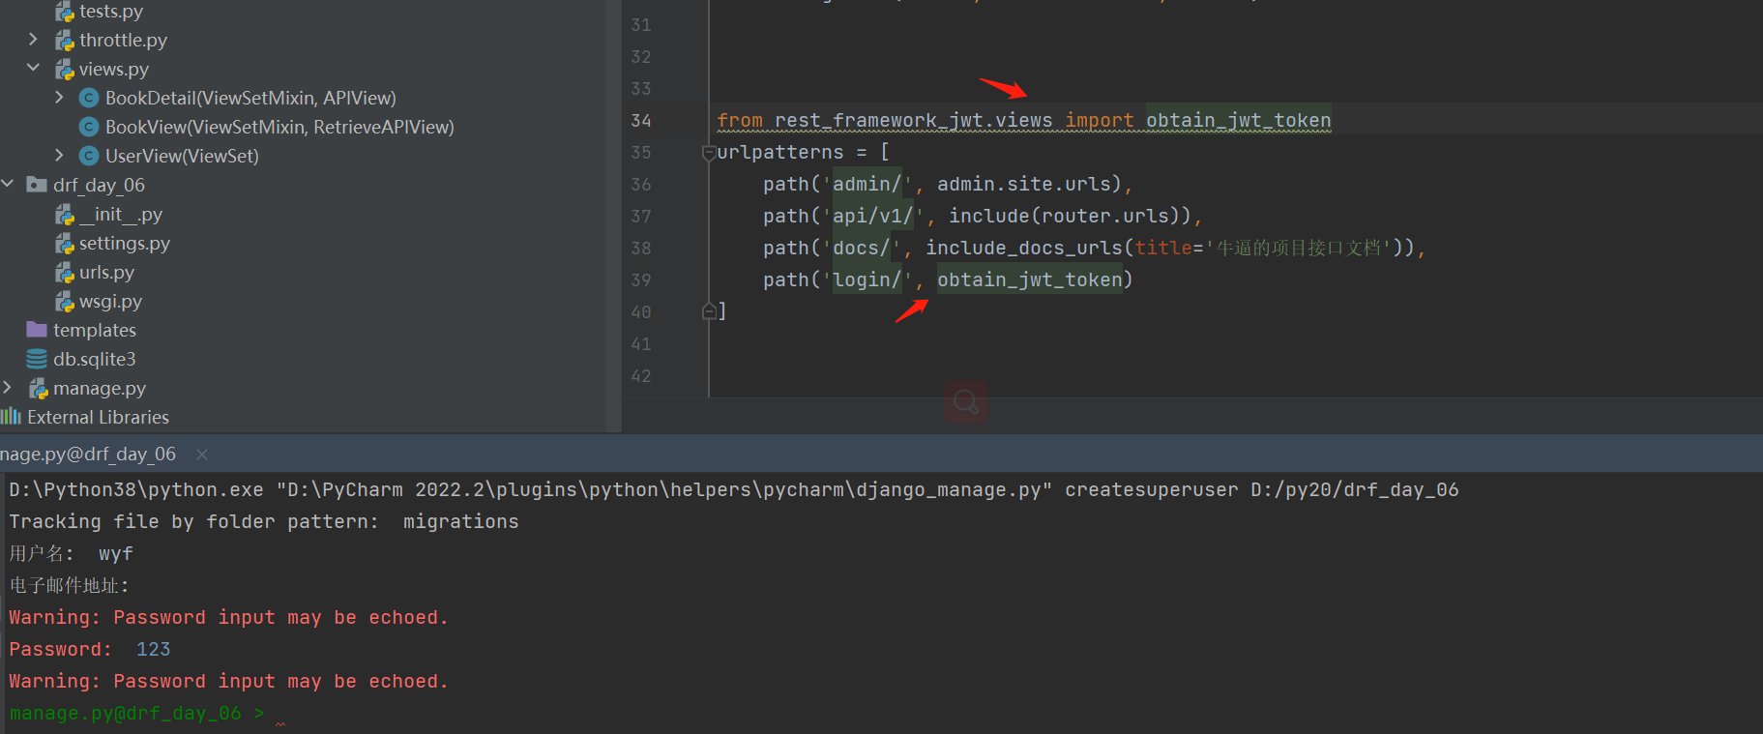Viewport: 1763px width, 734px height.
Task: Click the drf_day_06 folder icon
Action: click(37, 185)
